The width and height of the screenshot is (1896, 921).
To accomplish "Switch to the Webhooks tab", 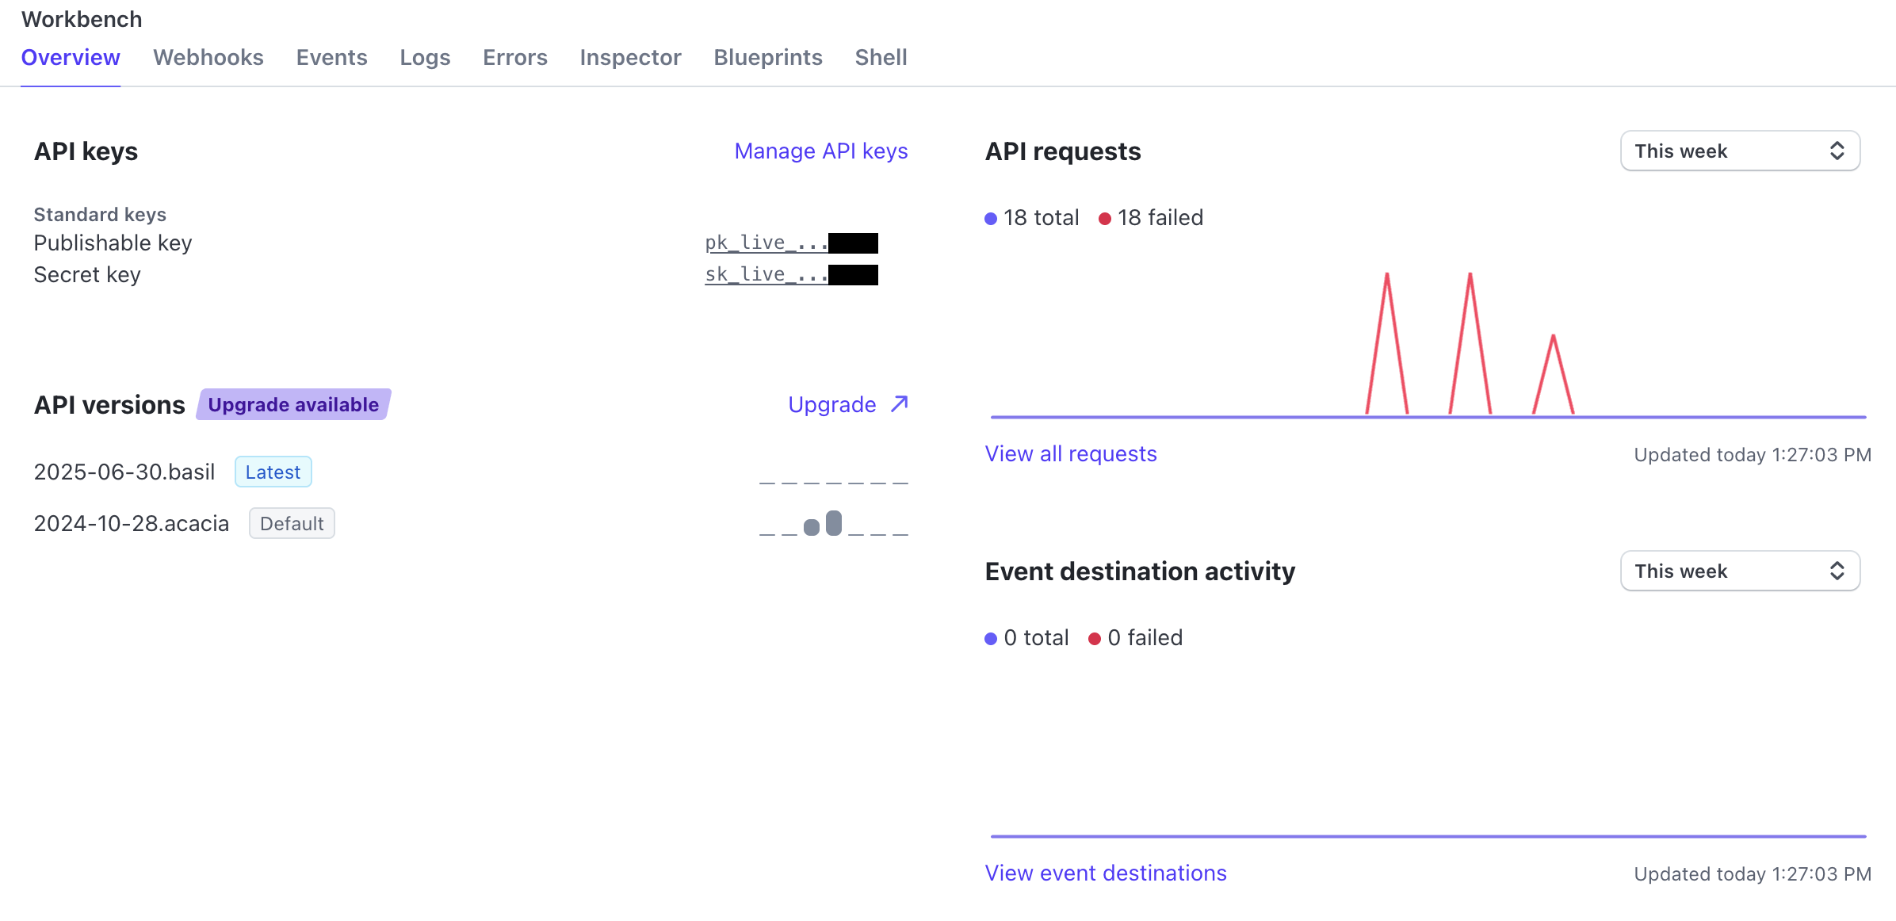I will (208, 58).
